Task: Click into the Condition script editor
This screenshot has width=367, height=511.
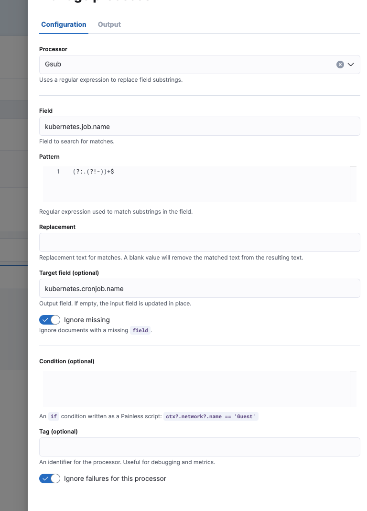Action: (x=196, y=389)
